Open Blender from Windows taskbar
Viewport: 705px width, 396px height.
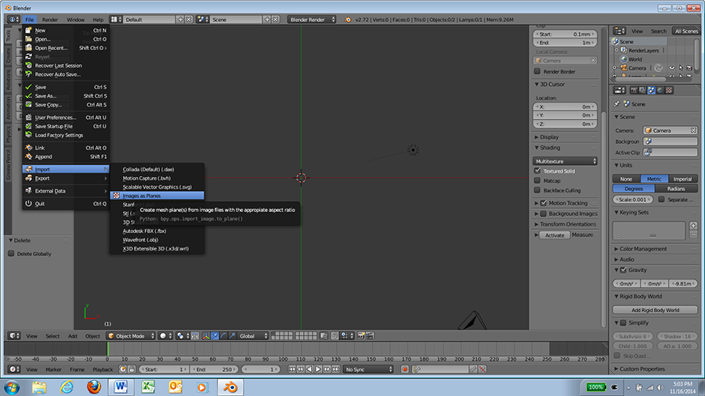click(230, 387)
